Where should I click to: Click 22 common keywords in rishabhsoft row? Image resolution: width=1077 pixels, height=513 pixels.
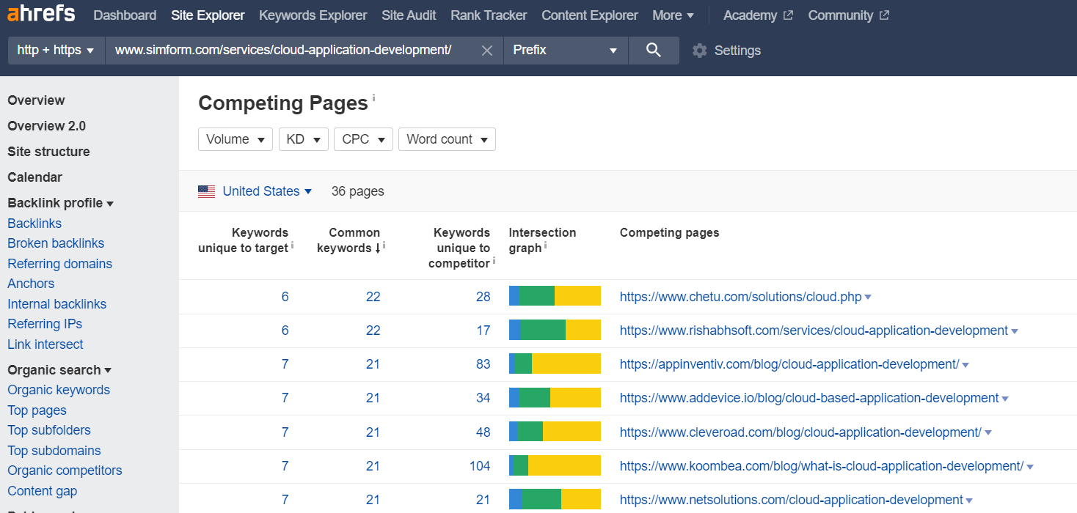click(373, 331)
